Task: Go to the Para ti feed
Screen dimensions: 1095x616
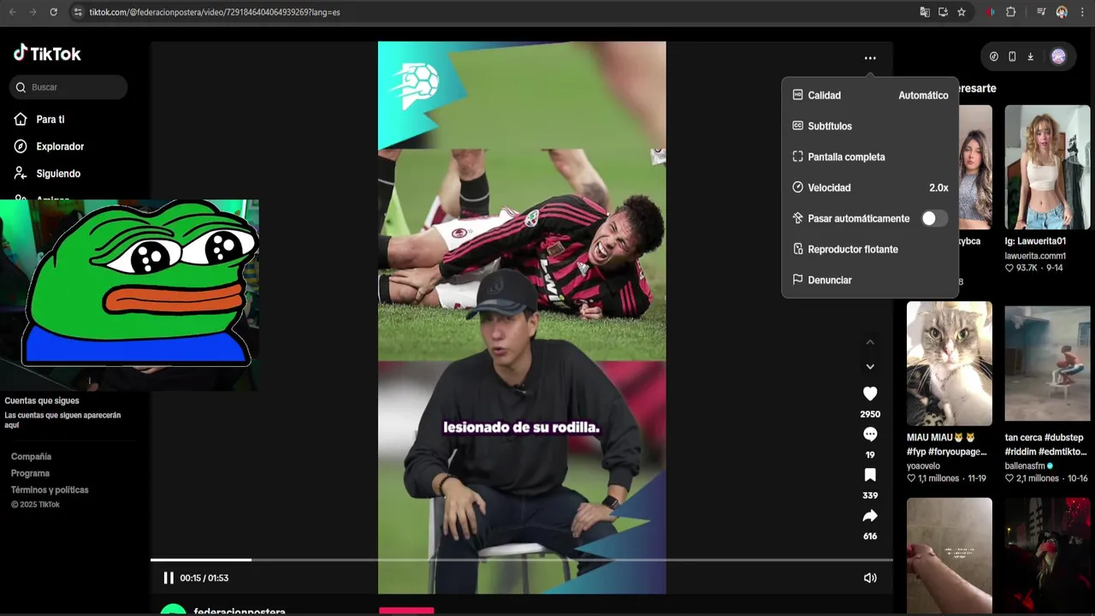Action: [x=50, y=120]
